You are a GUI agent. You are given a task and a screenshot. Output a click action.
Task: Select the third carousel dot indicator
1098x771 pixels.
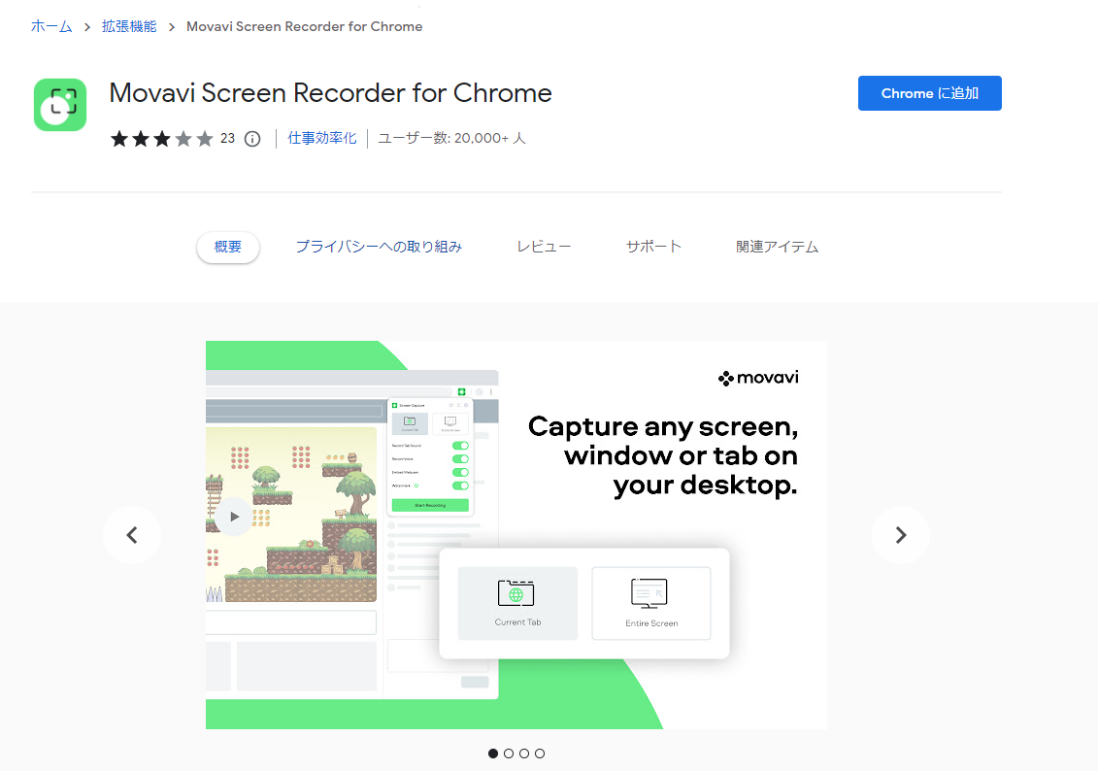pos(524,753)
